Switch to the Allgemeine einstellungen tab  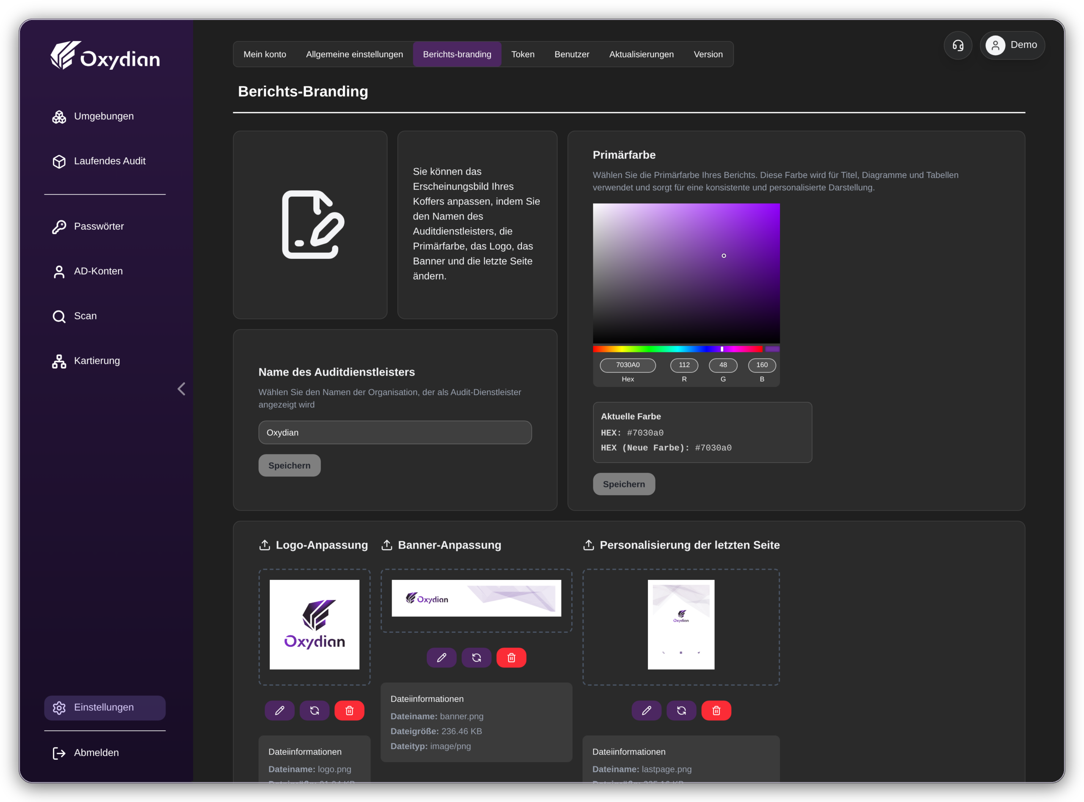click(354, 55)
